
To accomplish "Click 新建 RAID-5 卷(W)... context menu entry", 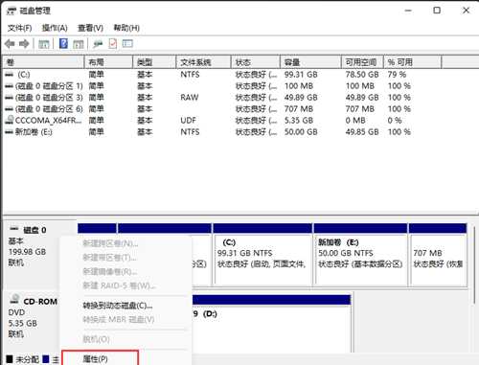I will [x=119, y=285].
